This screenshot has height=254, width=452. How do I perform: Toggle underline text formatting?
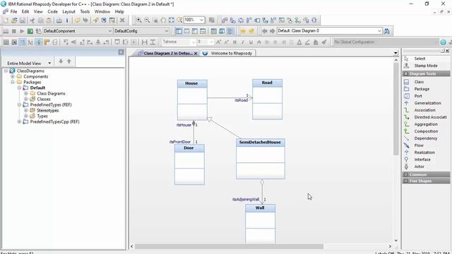251,42
